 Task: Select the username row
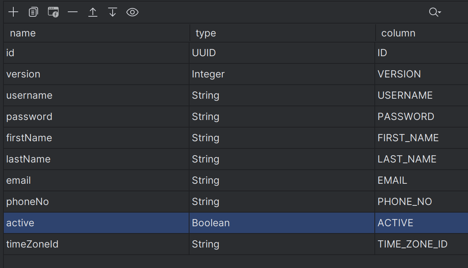coord(236,95)
